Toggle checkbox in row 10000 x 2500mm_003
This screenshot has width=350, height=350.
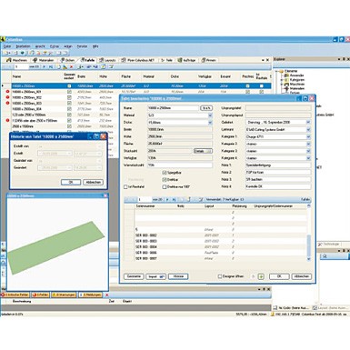(x=69, y=103)
